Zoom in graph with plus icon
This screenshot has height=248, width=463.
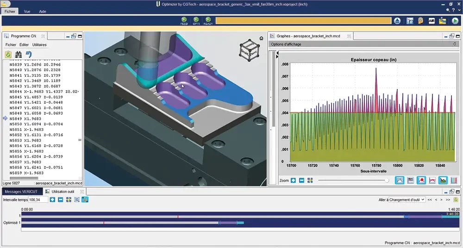pos(293,180)
